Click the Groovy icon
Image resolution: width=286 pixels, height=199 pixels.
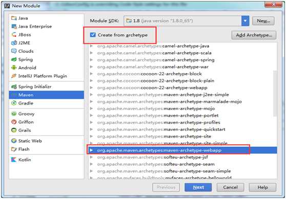tap(14, 114)
